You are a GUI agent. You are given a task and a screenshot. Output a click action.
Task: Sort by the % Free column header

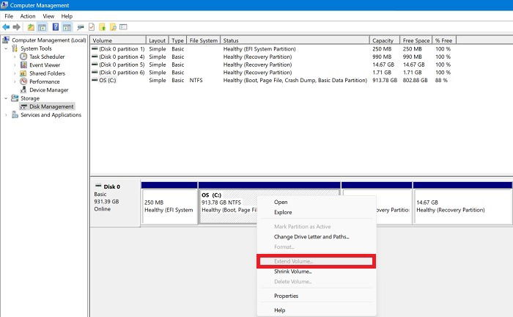pyautogui.click(x=444, y=40)
